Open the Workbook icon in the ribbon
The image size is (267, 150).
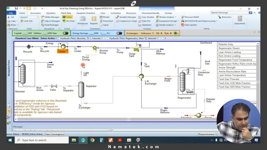(x=83, y=19)
